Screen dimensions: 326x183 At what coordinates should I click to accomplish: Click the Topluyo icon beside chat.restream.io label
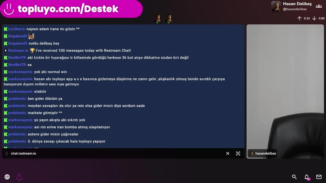pos(7,154)
